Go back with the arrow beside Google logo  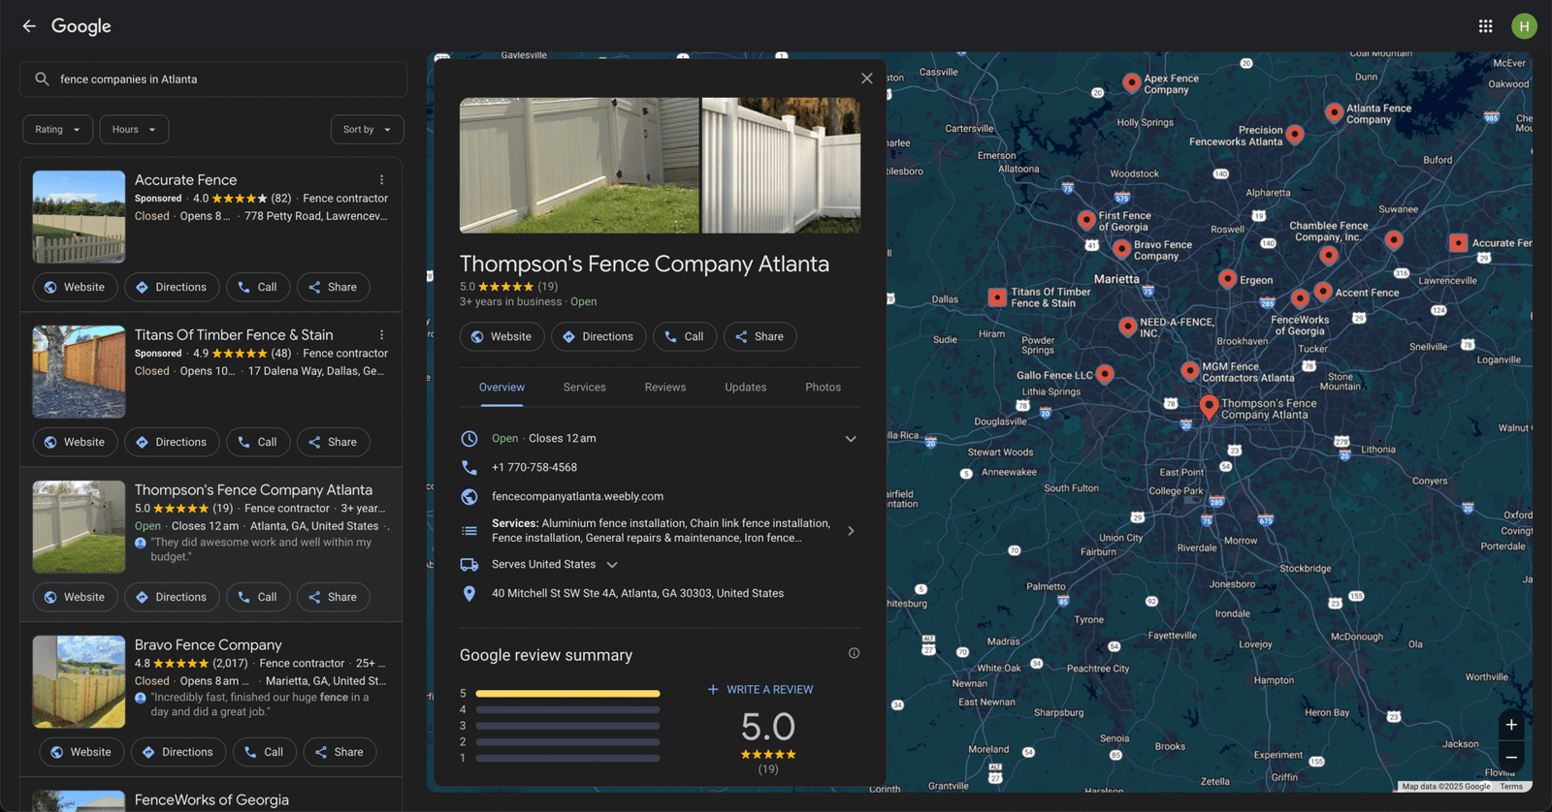(29, 26)
